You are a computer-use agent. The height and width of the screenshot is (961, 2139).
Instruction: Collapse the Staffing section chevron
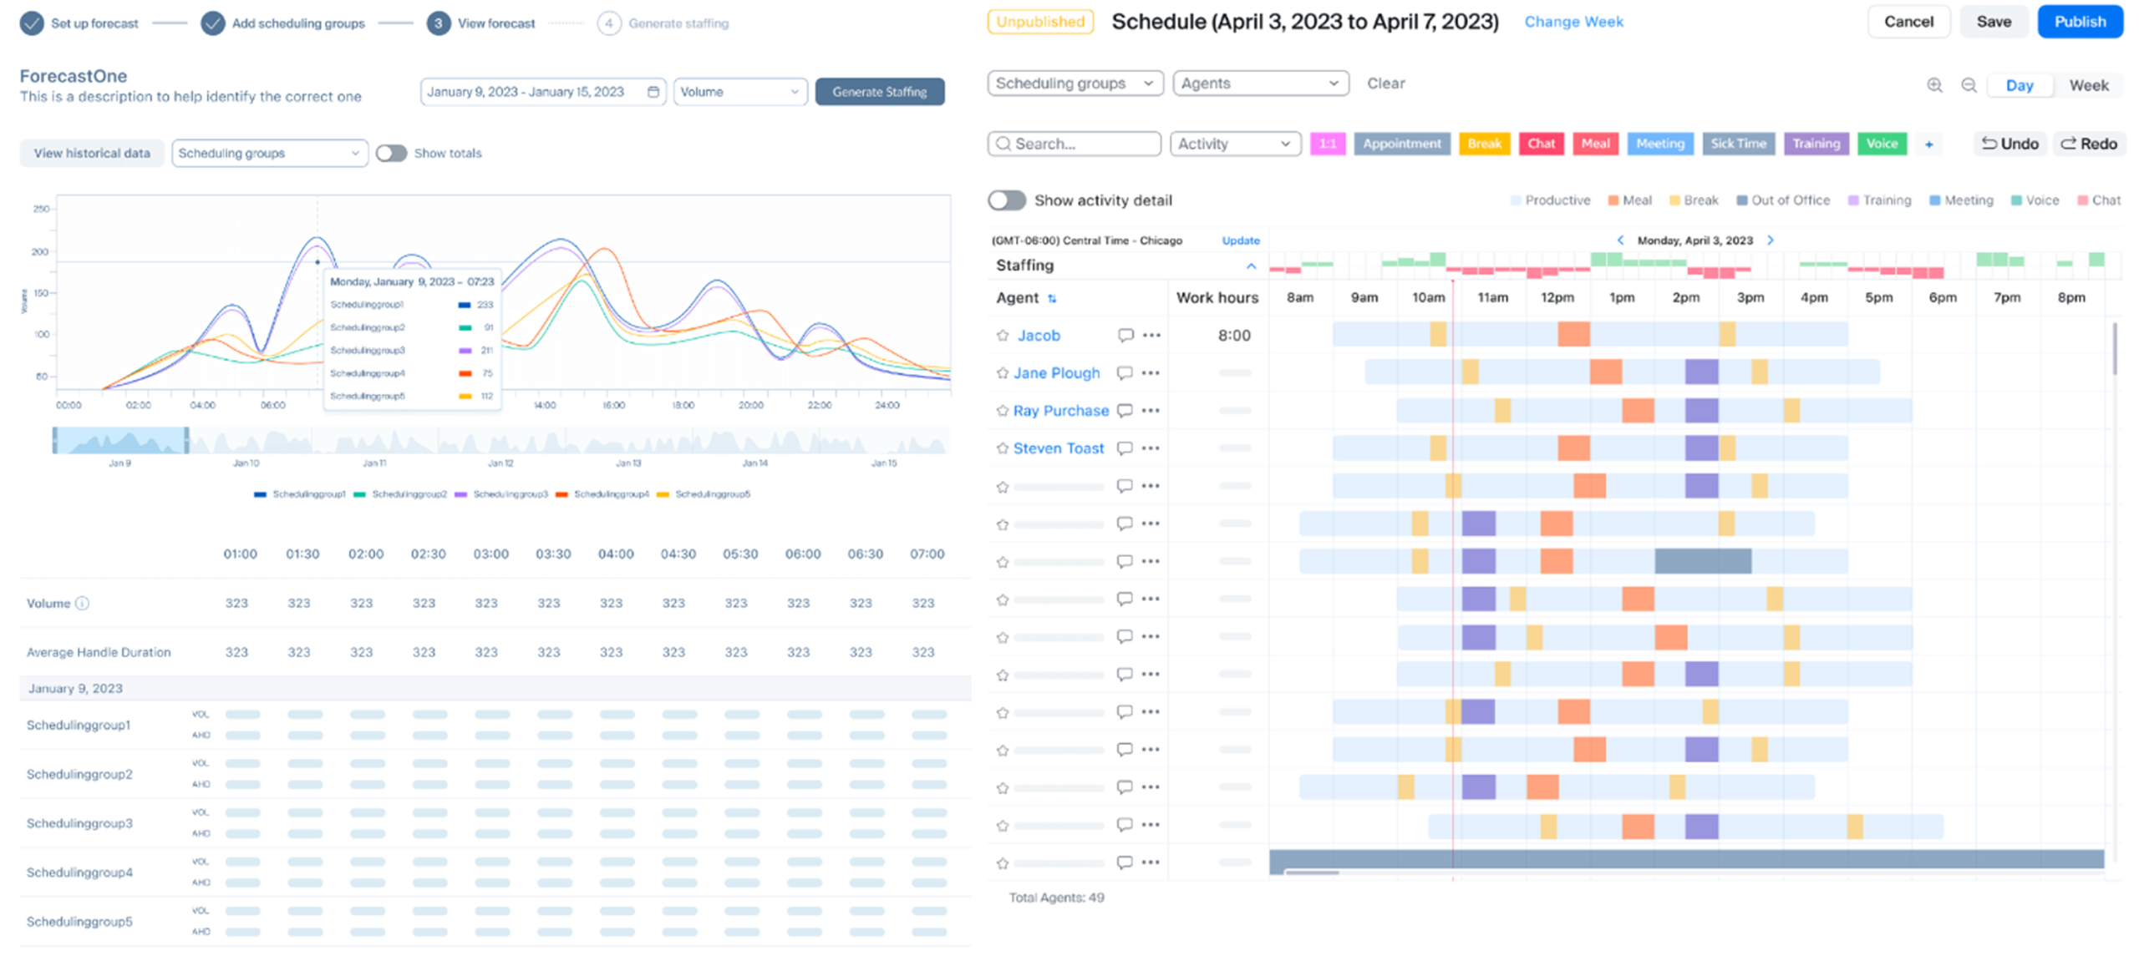1251,266
